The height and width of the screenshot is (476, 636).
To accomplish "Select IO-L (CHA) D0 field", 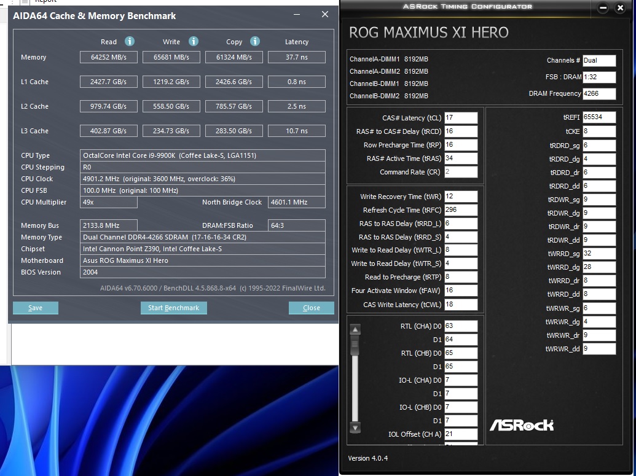I will coord(461,380).
